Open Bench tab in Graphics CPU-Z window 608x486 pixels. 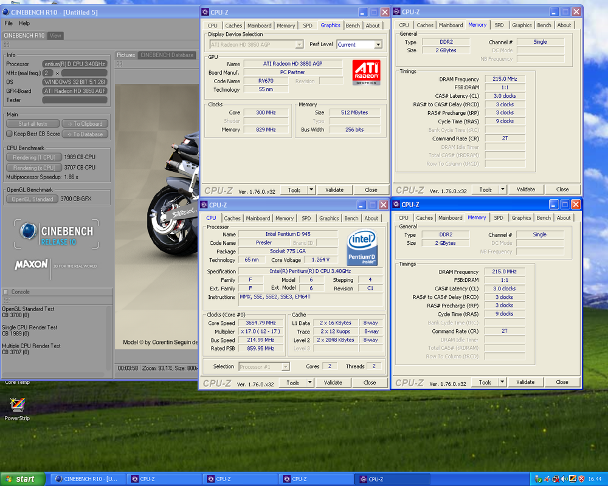[353, 26]
